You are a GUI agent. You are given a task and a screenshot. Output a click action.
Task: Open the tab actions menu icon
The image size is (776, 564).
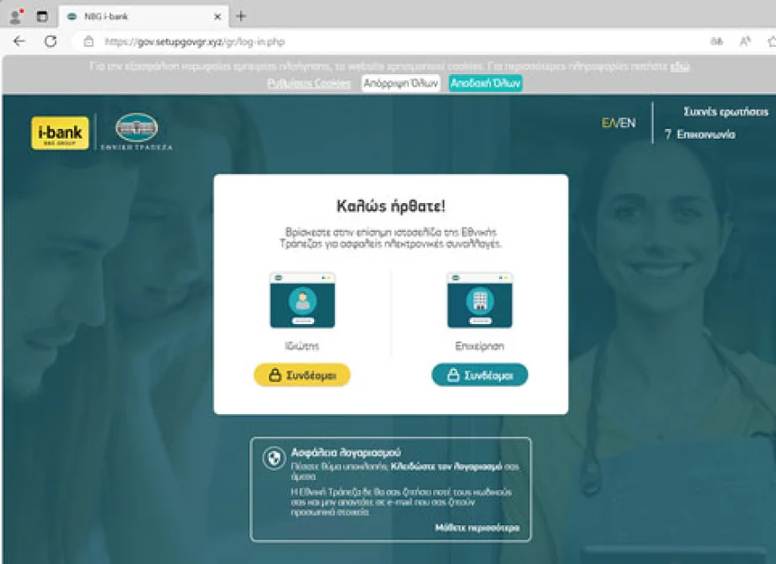pos(41,16)
